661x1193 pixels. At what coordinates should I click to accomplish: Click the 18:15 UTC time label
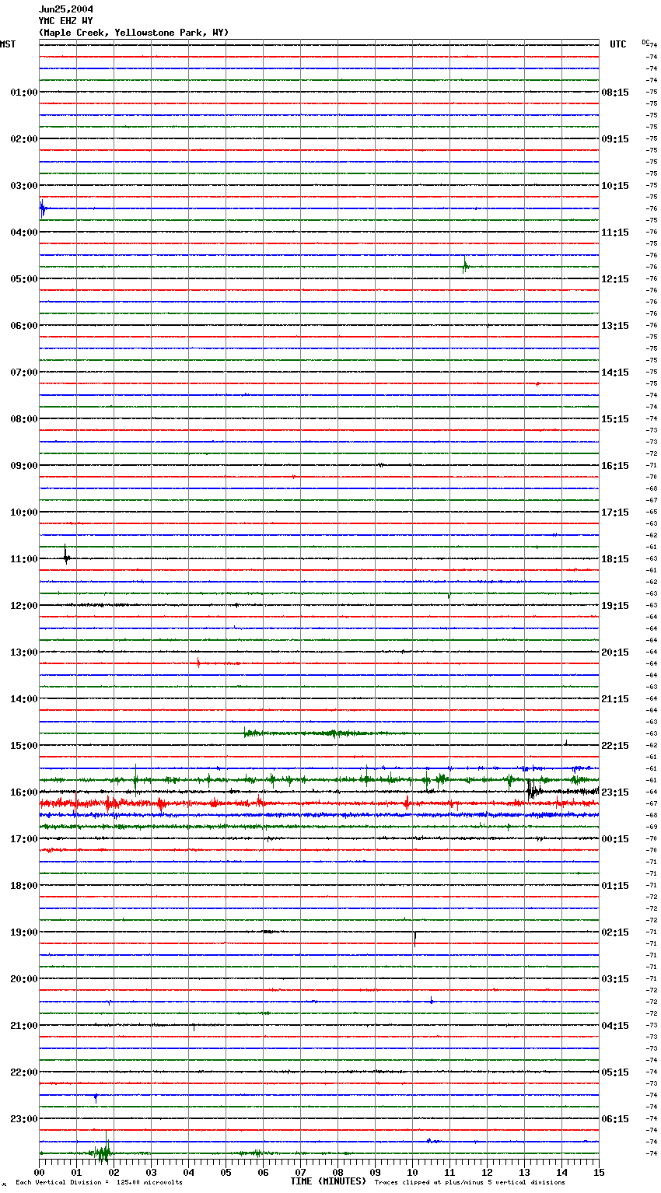(x=615, y=559)
